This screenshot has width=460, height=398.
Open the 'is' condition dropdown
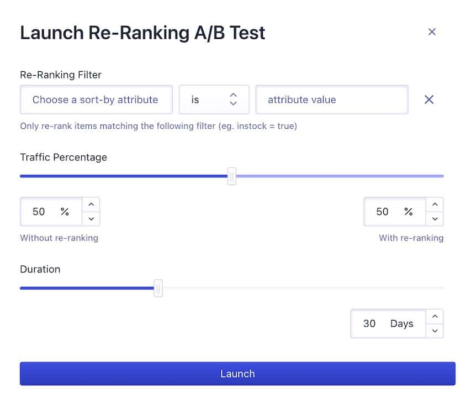[x=214, y=99]
